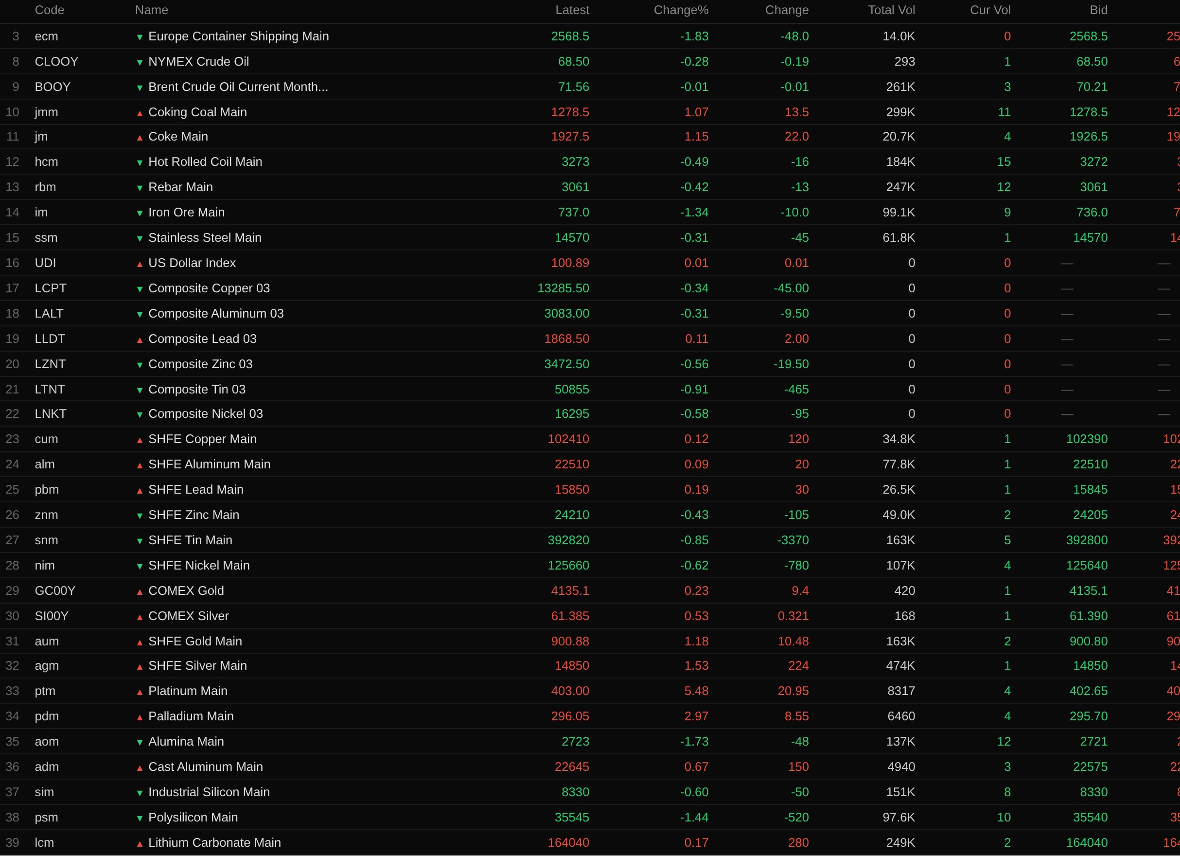Click the up arrow beside Lithium Carbonate Main
The width and height of the screenshot is (1180, 856).
point(140,843)
